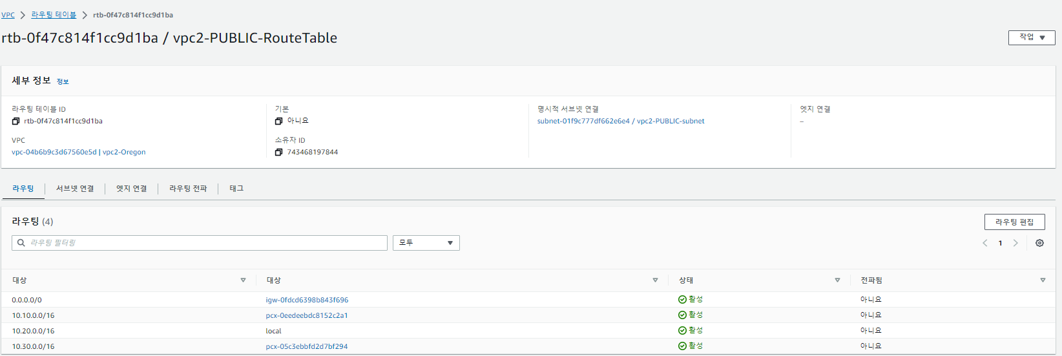Image resolution: width=1062 pixels, height=356 pixels.
Task: Open VPC link vpc-04b6b9c3d67560e5d vpc2-Oregon
Action: pos(79,152)
